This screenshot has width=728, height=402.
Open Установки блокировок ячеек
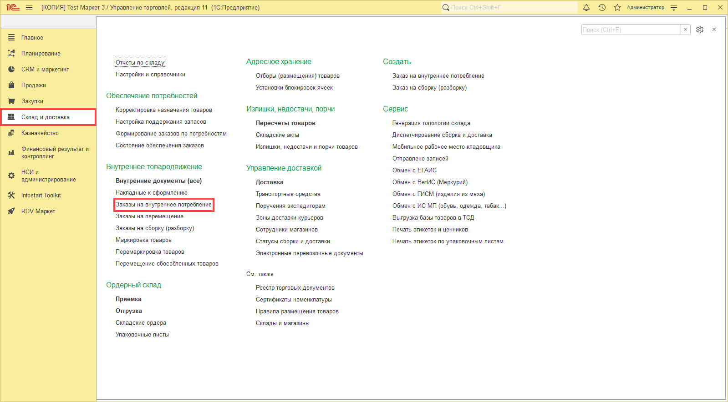click(294, 88)
